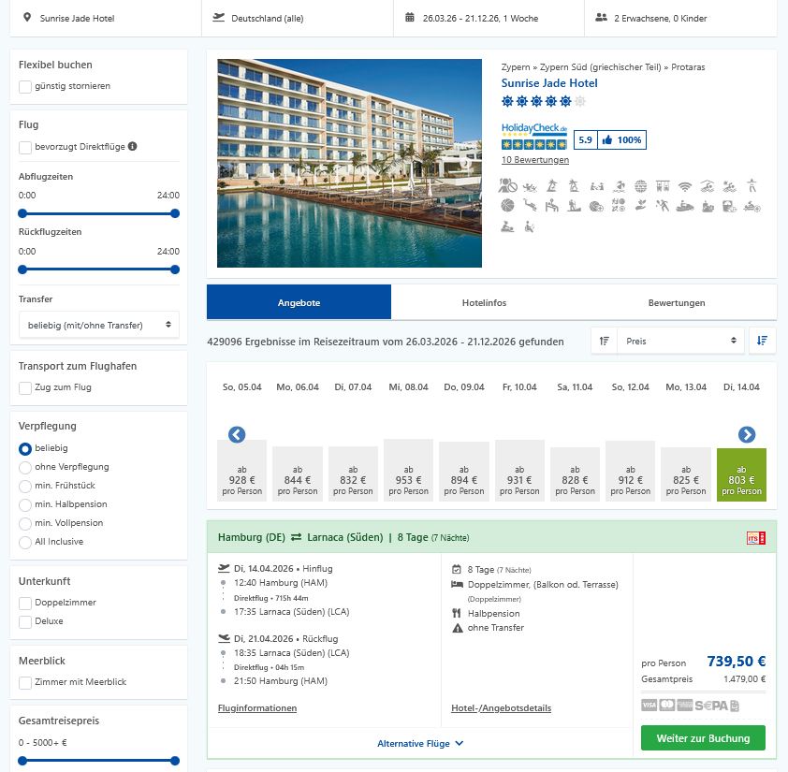Viewport: 788px width, 772px height.
Task: Click the basketball sport amenity icon
Action: tap(505, 206)
